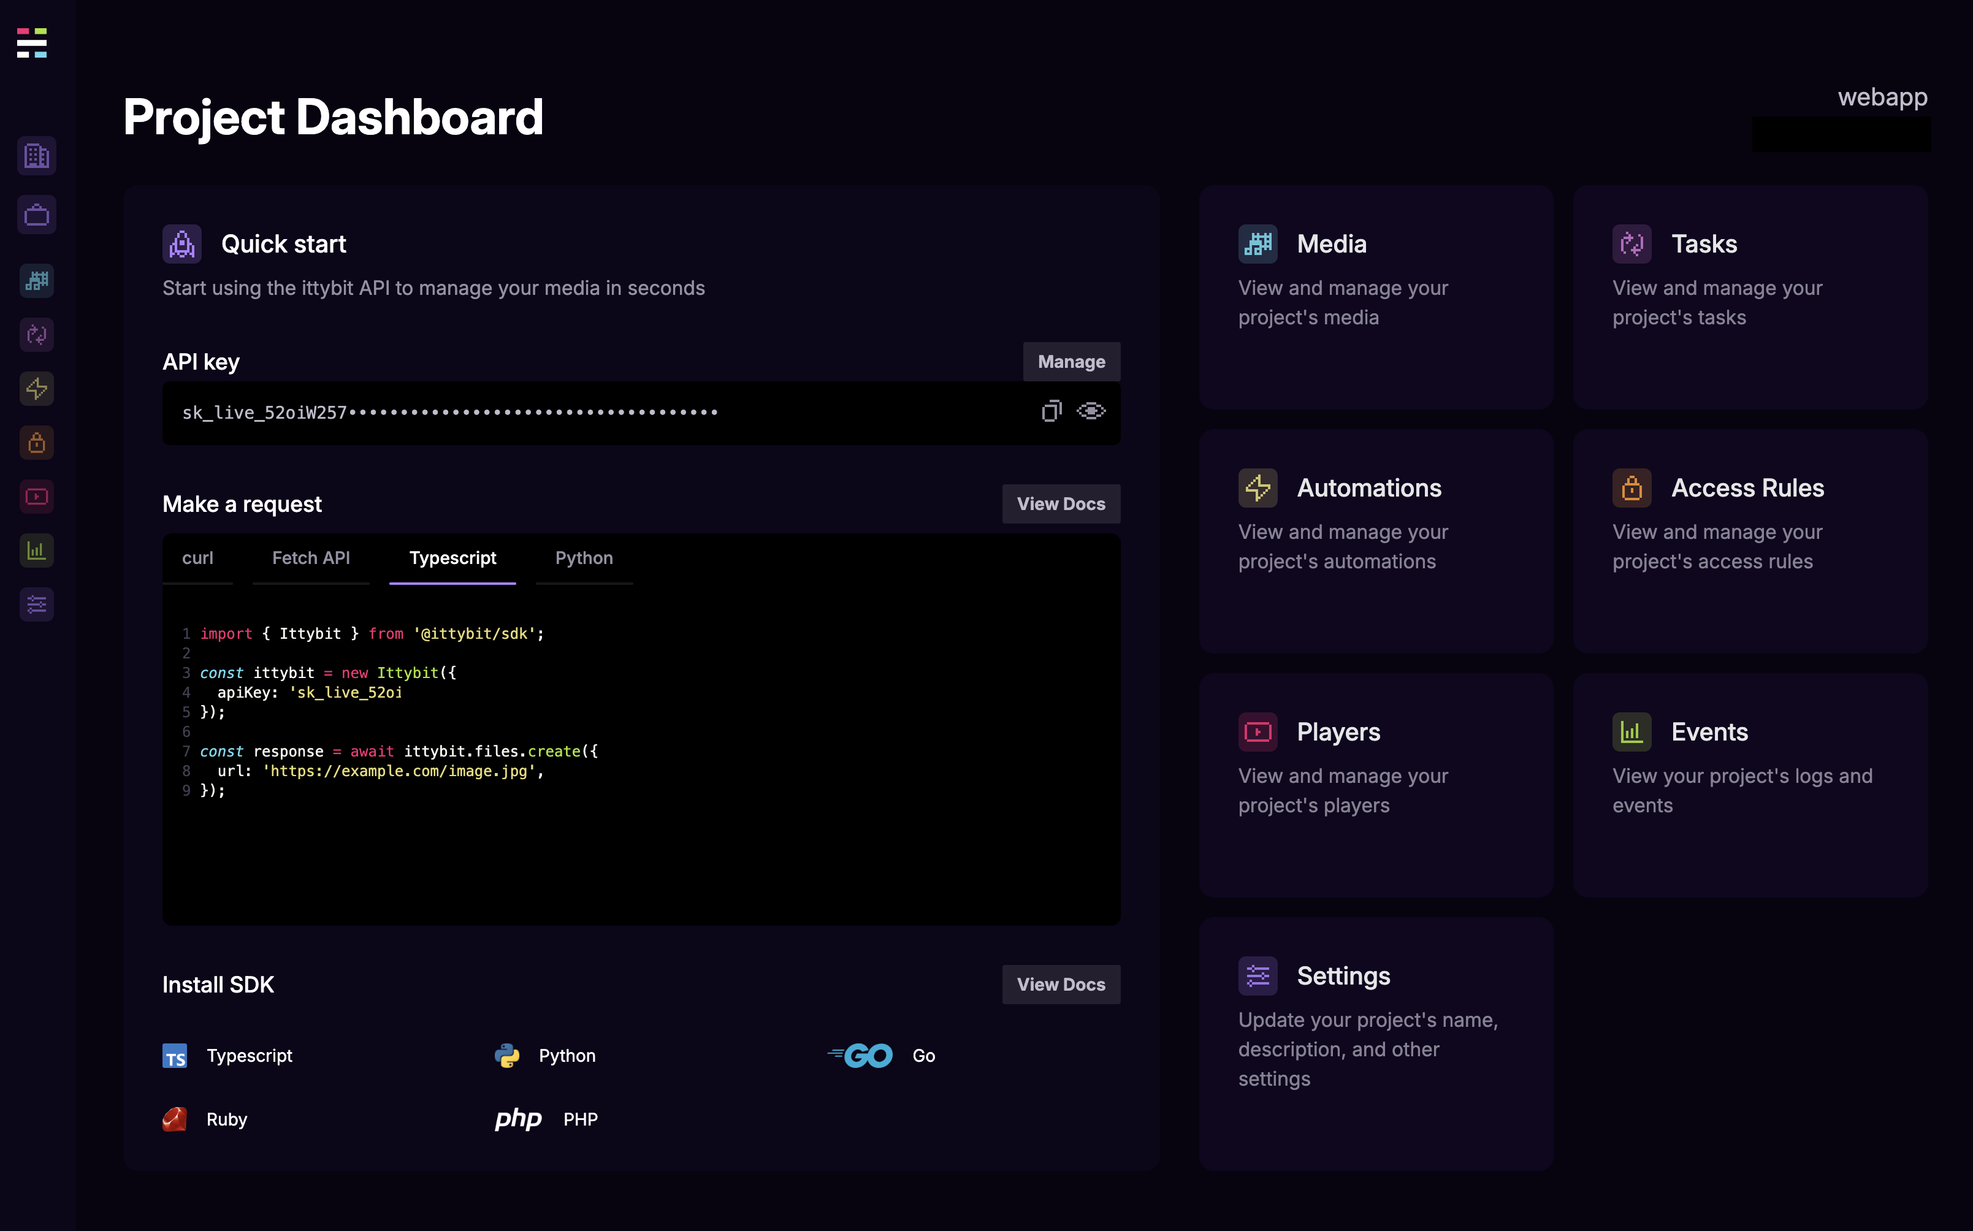This screenshot has height=1231, width=1973.
Task: Open the Python SDK link
Action: 568,1056
